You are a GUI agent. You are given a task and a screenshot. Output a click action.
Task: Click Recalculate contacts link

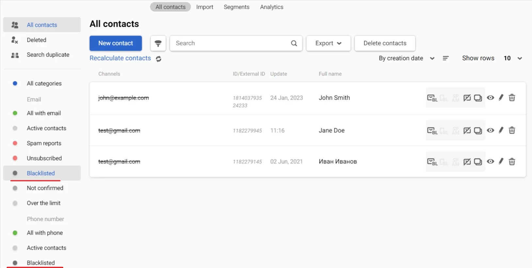pos(120,58)
